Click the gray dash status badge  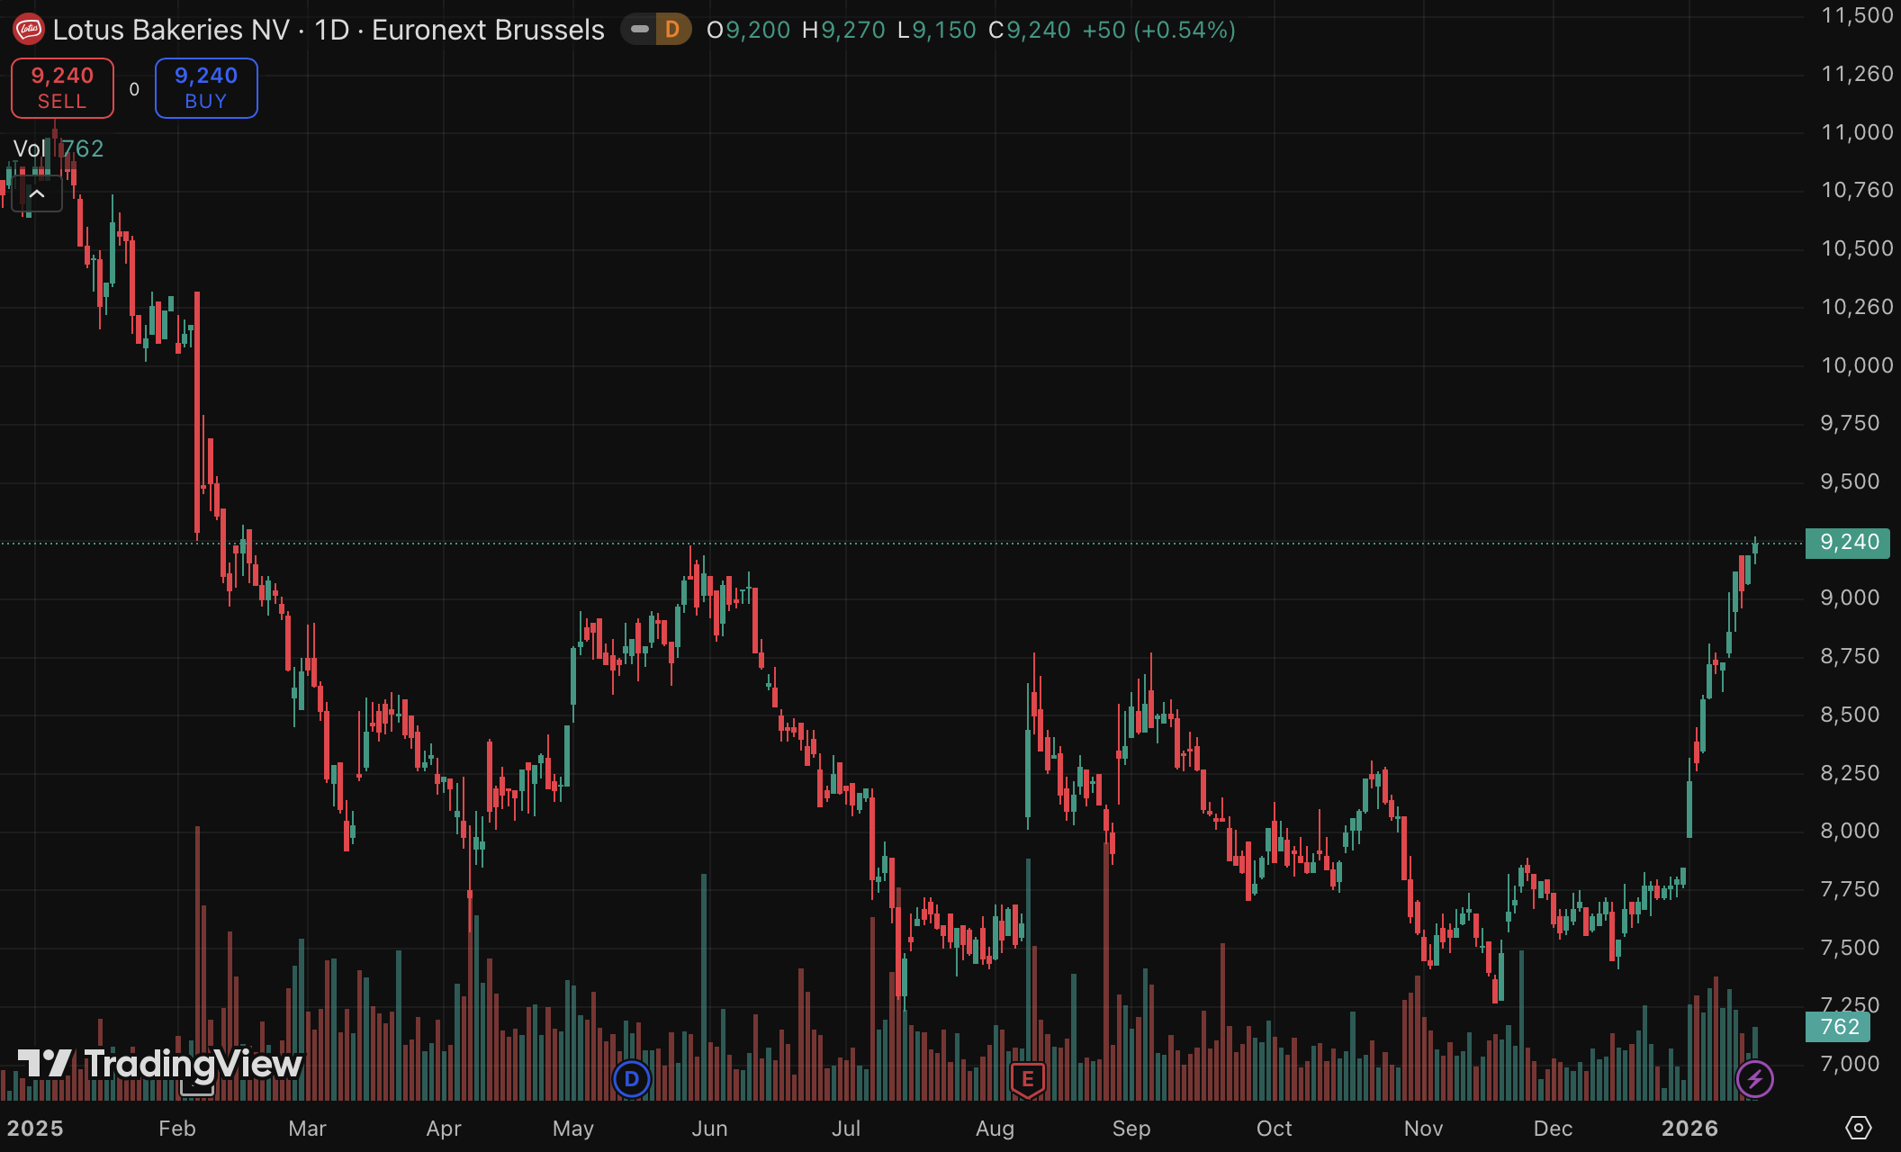coord(639,30)
